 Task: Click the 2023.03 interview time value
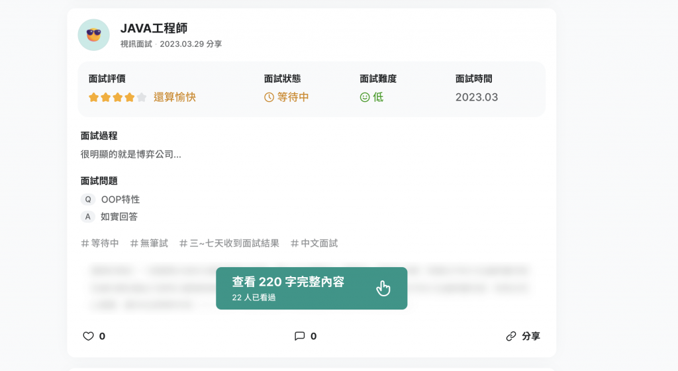pos(477,97)
